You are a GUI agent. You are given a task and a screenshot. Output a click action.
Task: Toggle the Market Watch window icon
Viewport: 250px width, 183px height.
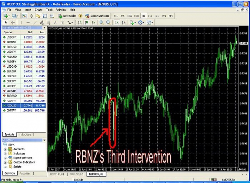[24, 16]
